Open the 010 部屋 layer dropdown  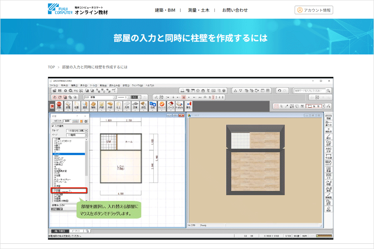[111, 97]
